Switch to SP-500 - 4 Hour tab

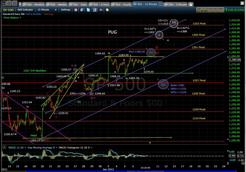pos(99,4)
